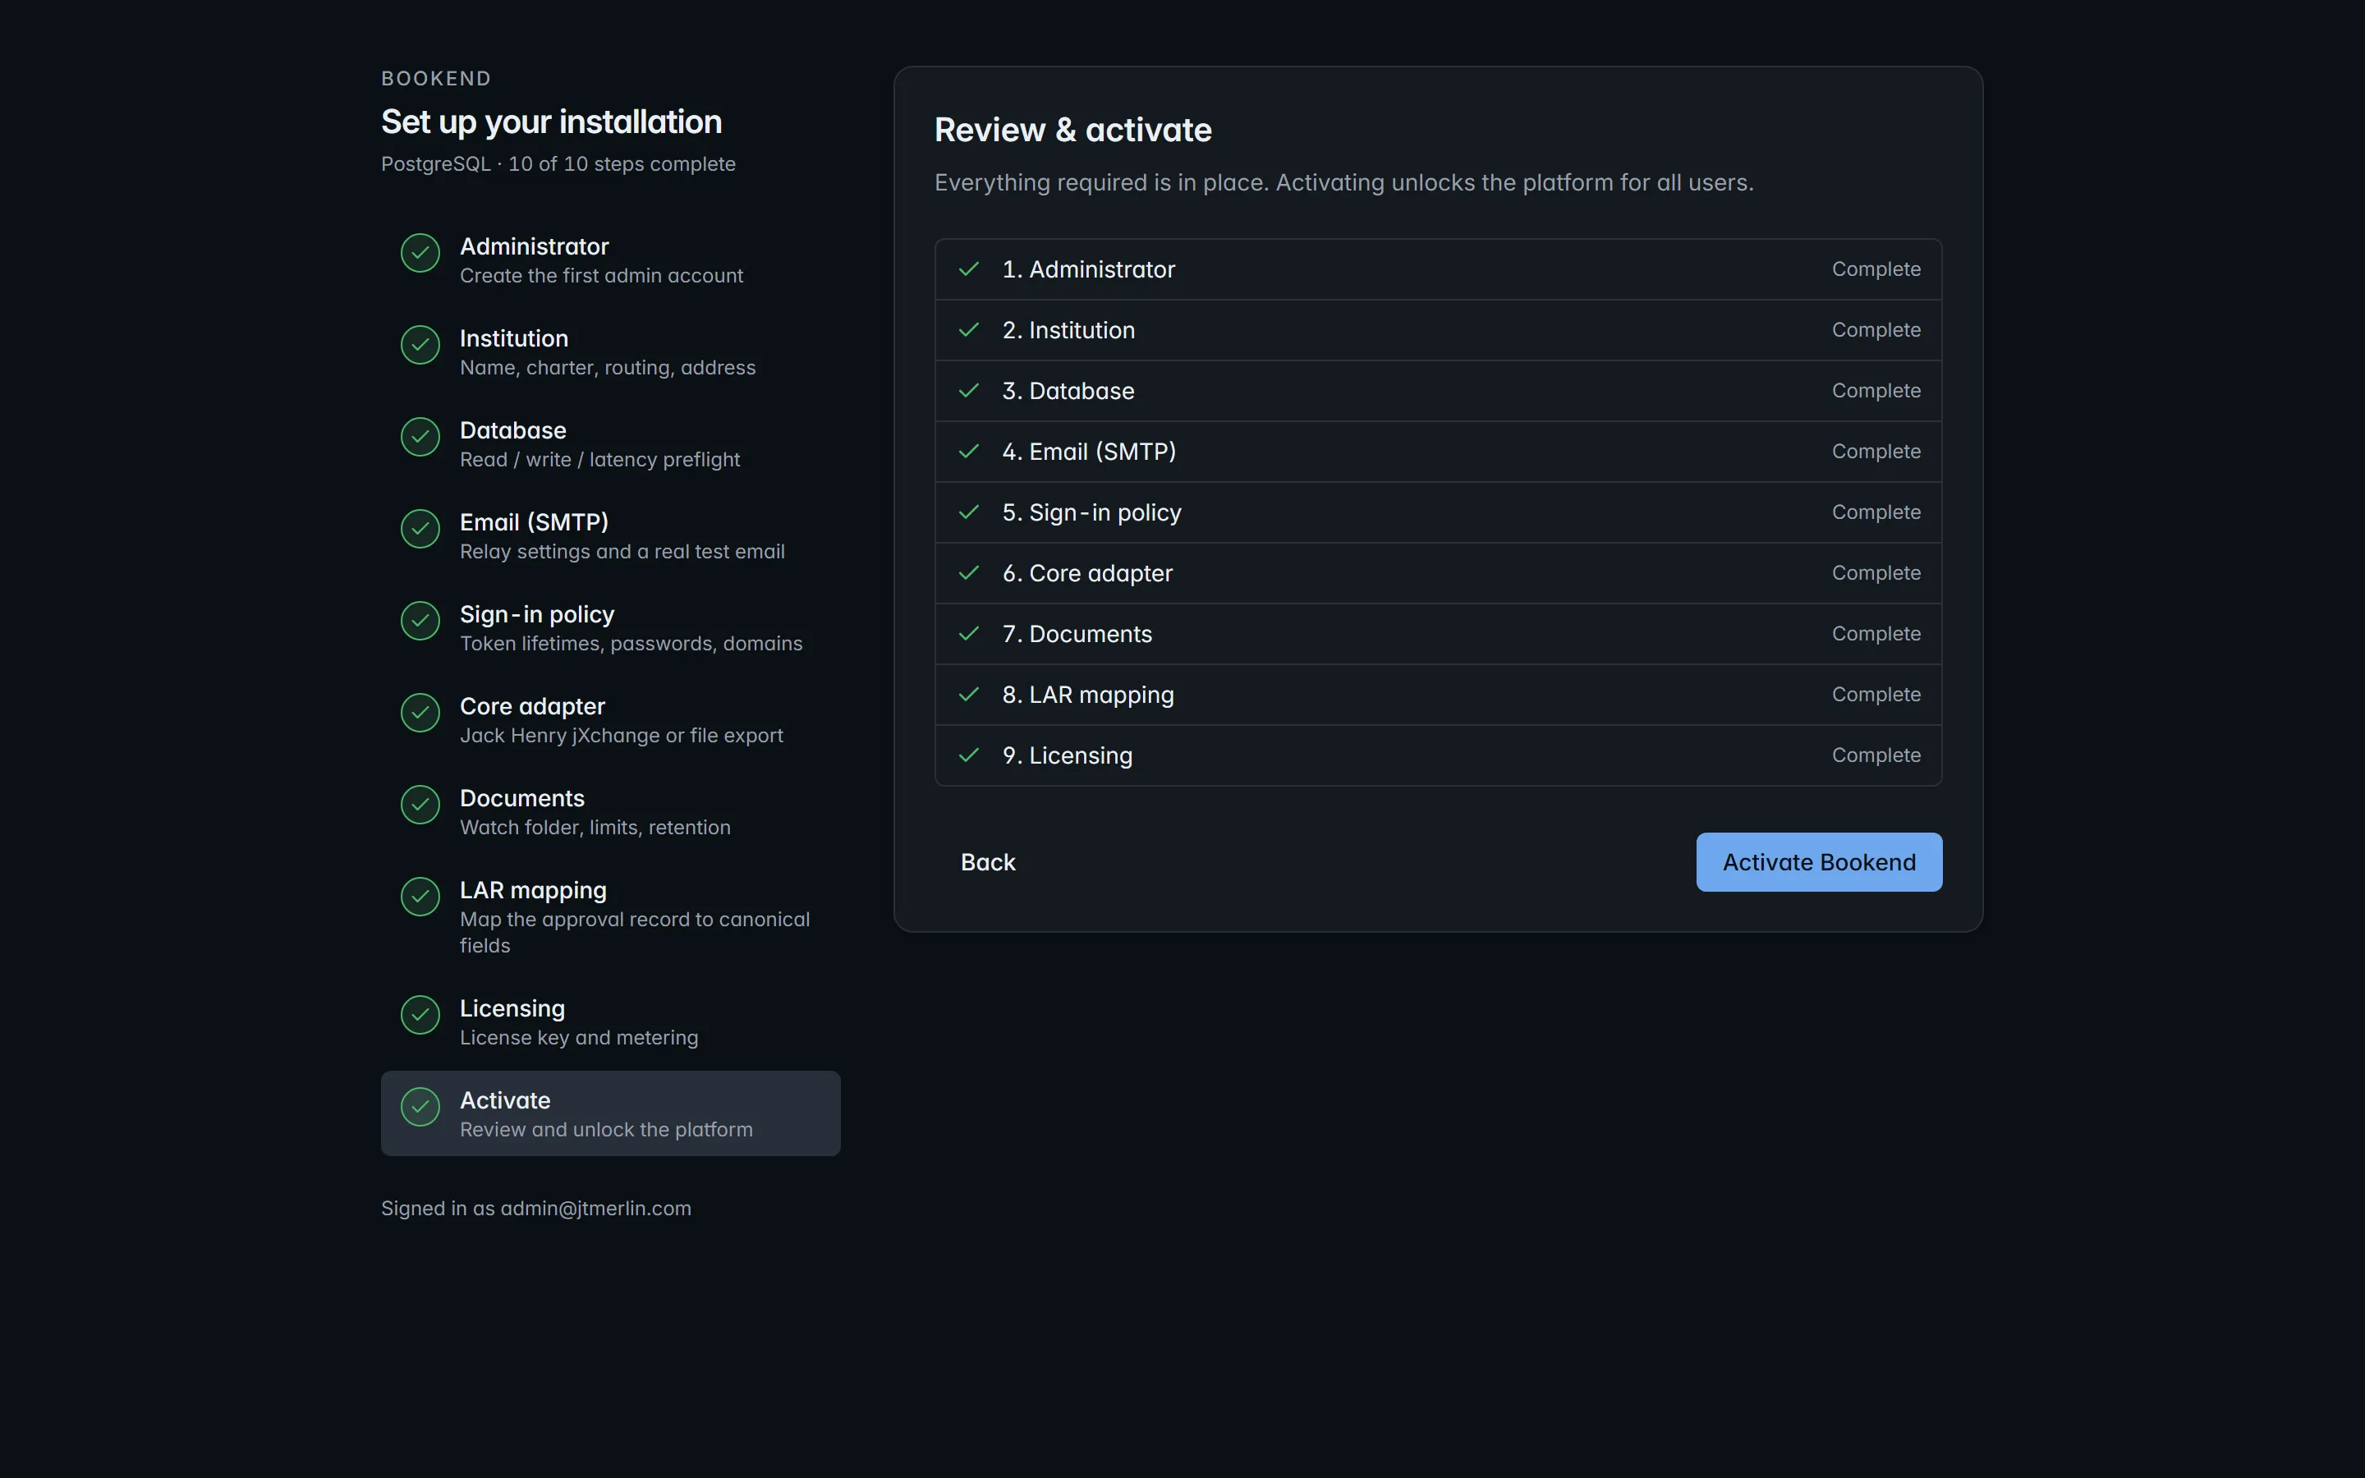Viewport: 2365px width, 1478px height.
Task: Click checkmark beside 4. Email (SMTP) row
Action: click(968, 451)
